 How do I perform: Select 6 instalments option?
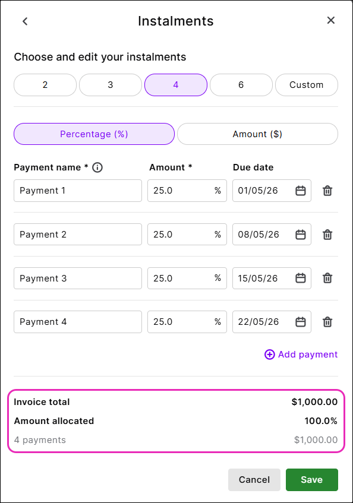coord(241,85)
